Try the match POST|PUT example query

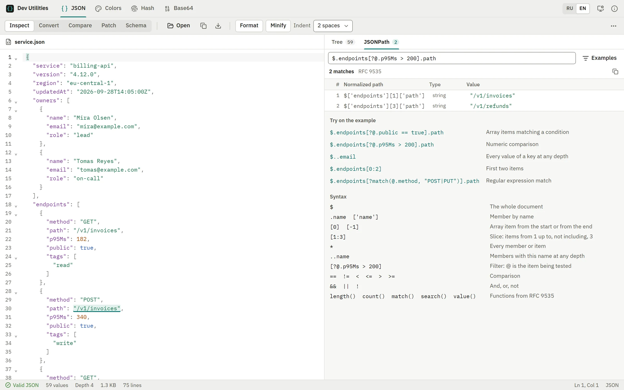[x=404, y=181]
